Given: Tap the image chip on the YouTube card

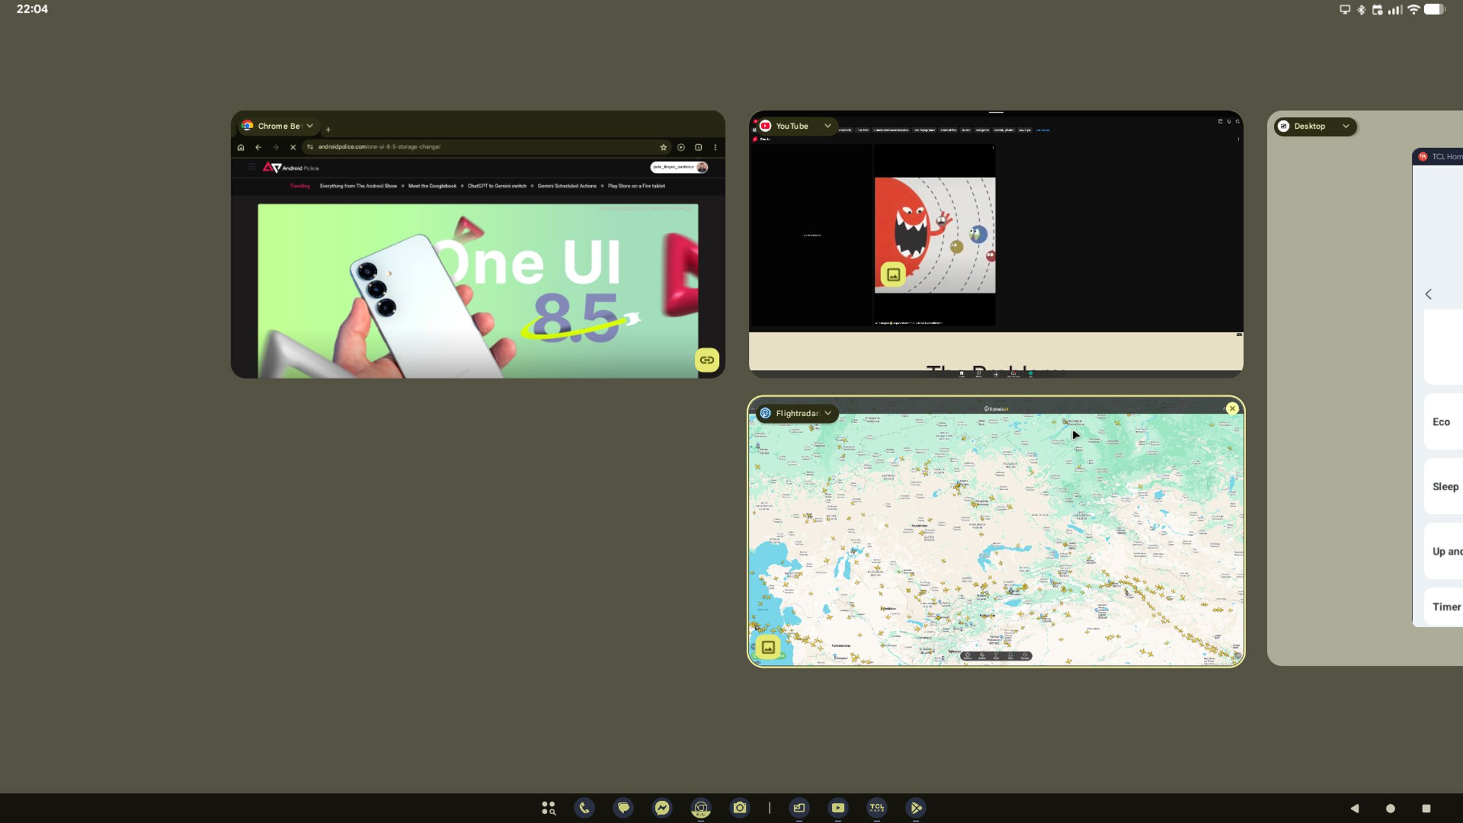Looking at the screenshot, I should tap(893, 275).
